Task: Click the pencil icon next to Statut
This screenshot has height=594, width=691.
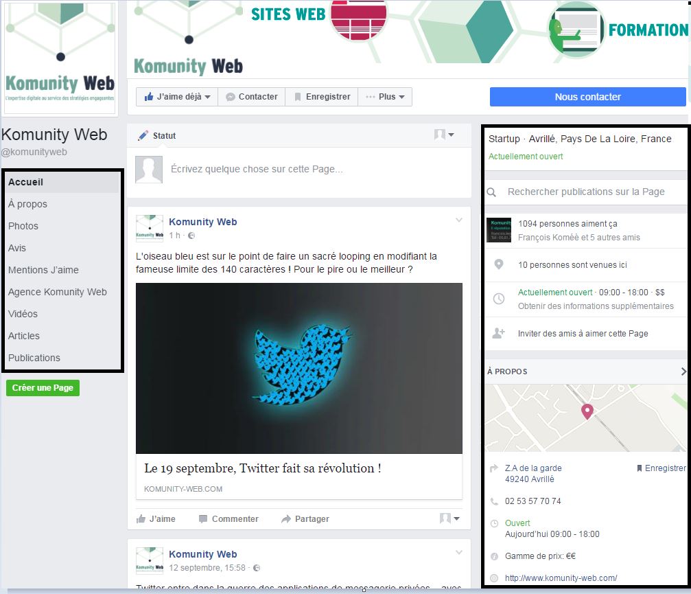Action: [x=143, y=135]
